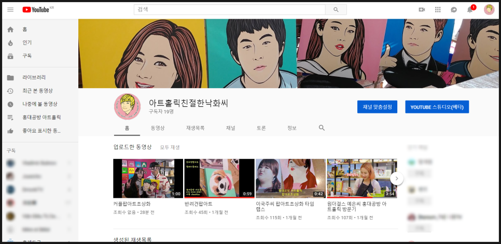Open video title 커플팝아트초상화

[132, 204]
